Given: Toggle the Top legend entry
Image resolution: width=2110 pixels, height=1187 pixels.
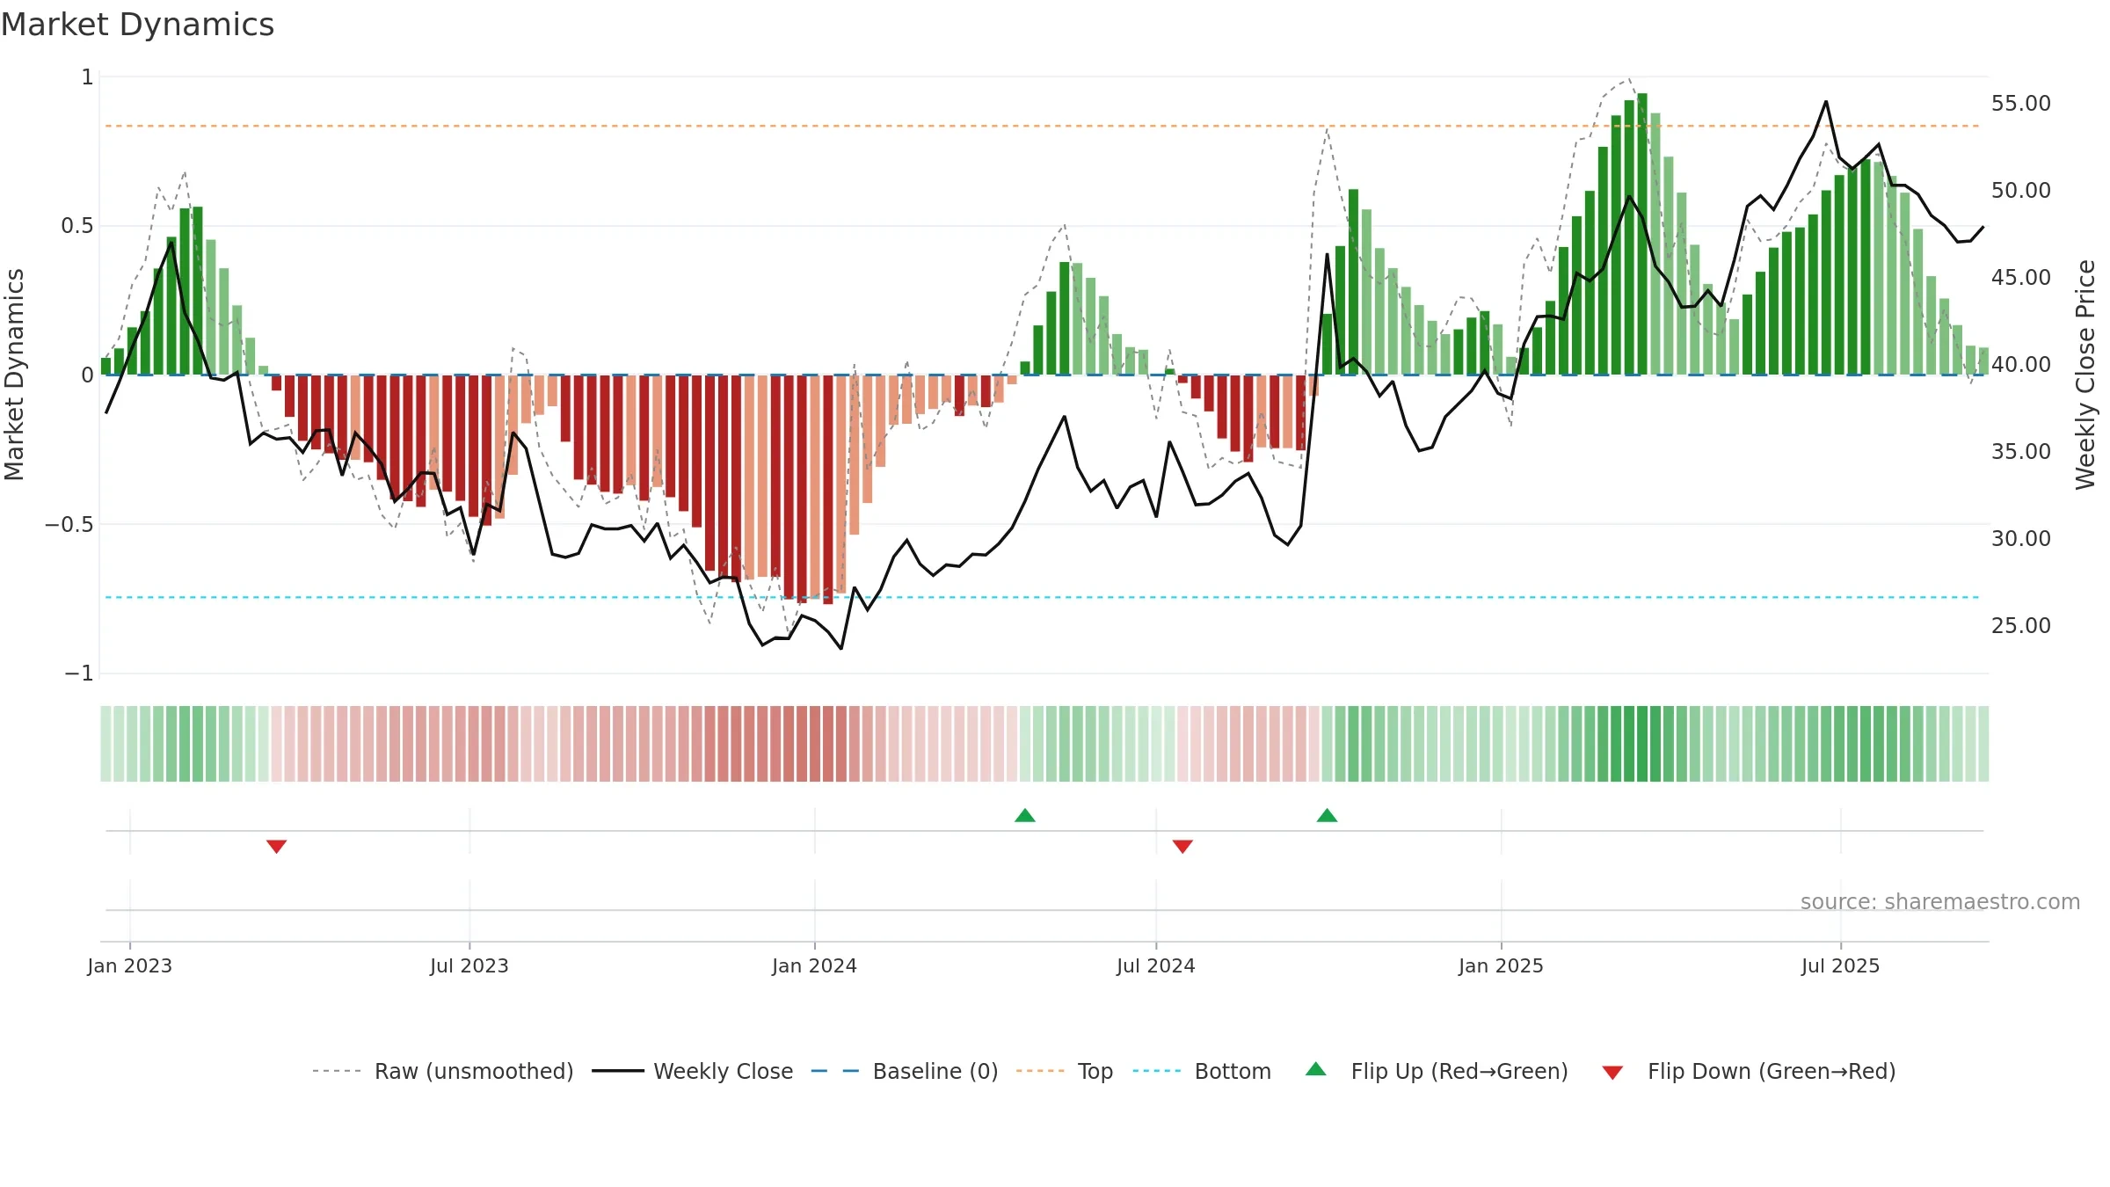Looking at the screenshot, I should click(1064, 1071).
